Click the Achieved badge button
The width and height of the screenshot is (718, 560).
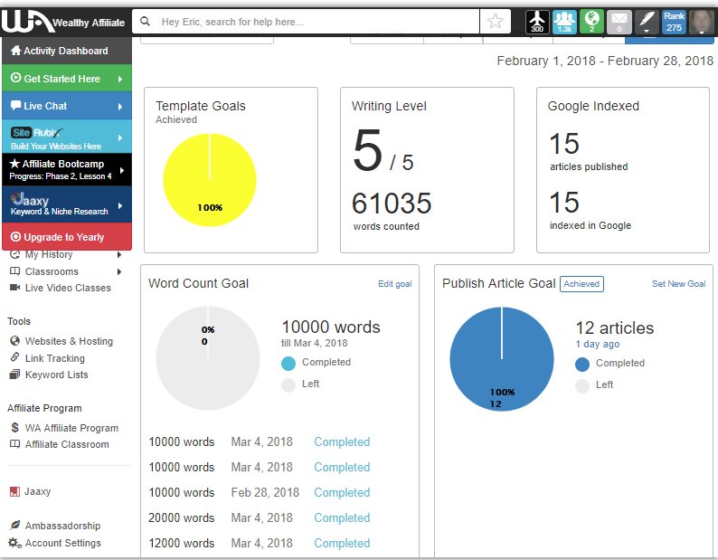click(581, 284)
